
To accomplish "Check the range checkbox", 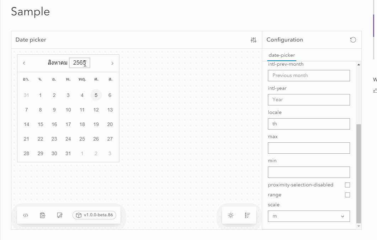I will (x=348, y=195).
